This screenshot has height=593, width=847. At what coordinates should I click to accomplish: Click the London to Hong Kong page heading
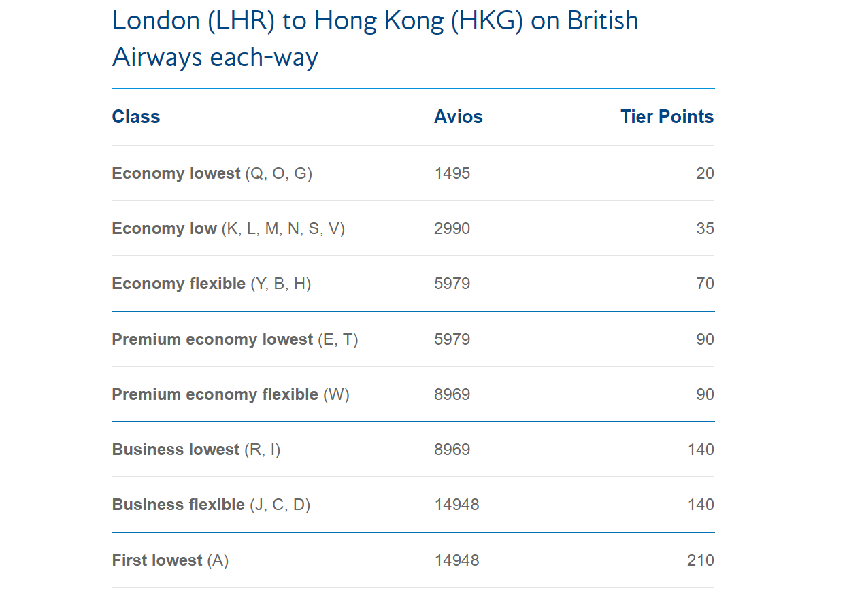click(x=375, y=39)
